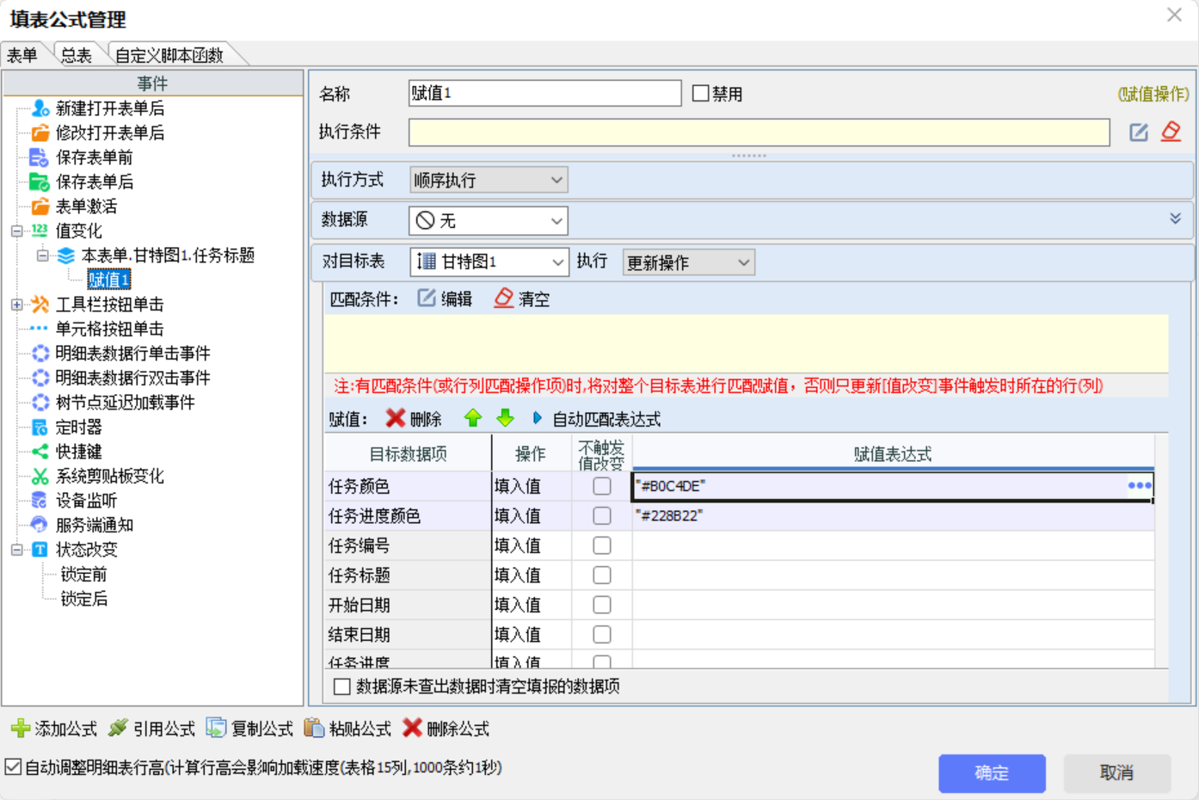Collapse the 值变化 tree node
Viewport: 1199px width, 800px height.
click(16, 231)
